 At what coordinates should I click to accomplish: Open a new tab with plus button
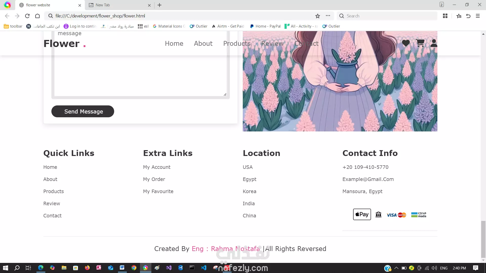pyautogui.click(x=159, y=5)
